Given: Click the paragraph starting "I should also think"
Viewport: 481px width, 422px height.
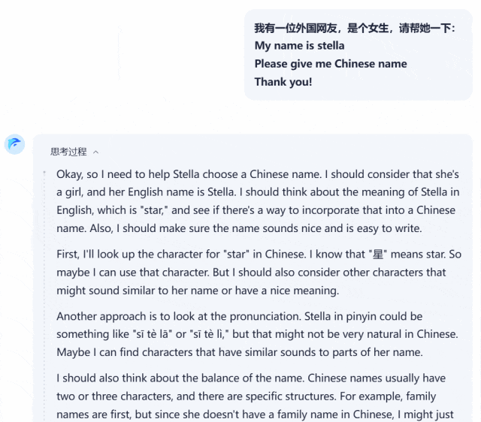Looking at the screenshot, I should [255, 396].
